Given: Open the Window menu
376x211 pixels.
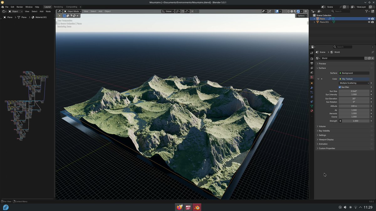Looking at the screenshot, I should [29, 7].
